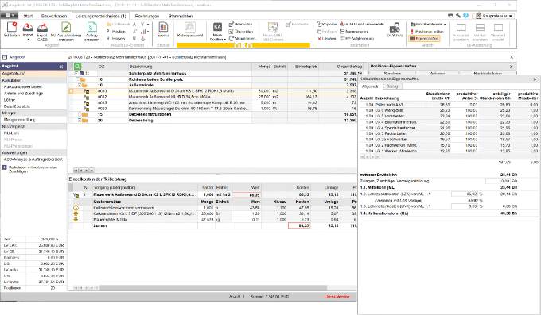Close the Positions-Eigenschaften panel
The height and width of the screenshot is (315, 541).
[512, 67]
